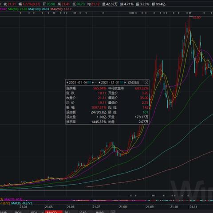The height and width of the screenshot is (213, 213).
Task: Click the 21.11 date axis label
Action: [x=193, y=207]
